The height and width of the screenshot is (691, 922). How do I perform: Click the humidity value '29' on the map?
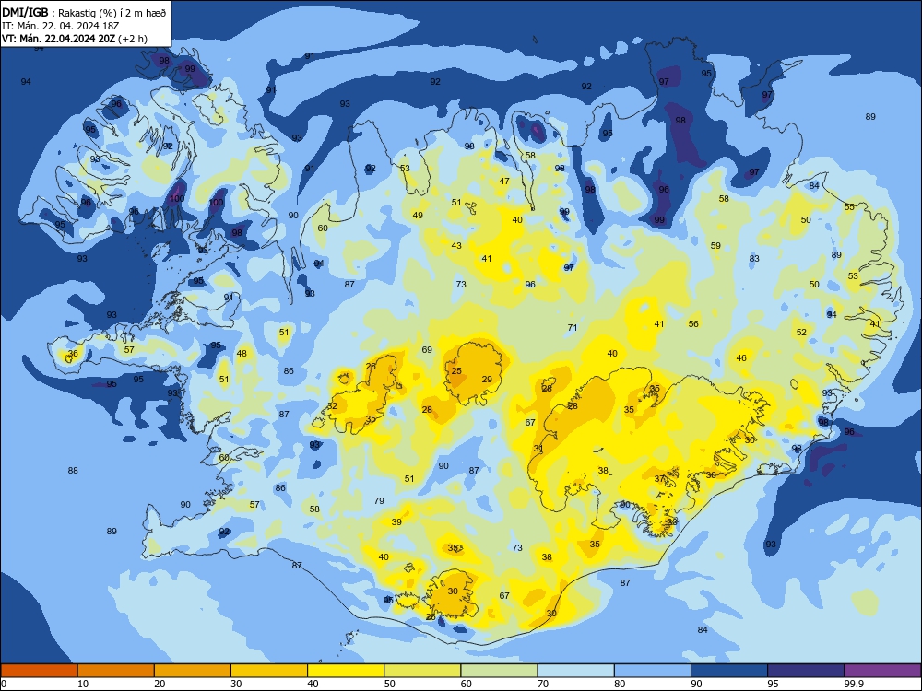pos(487,379)
